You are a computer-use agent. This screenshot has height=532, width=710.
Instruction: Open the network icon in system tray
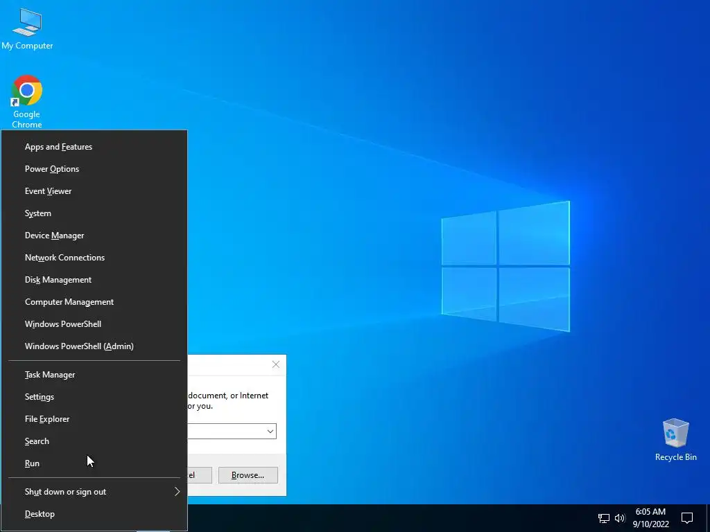pos(604,518)
